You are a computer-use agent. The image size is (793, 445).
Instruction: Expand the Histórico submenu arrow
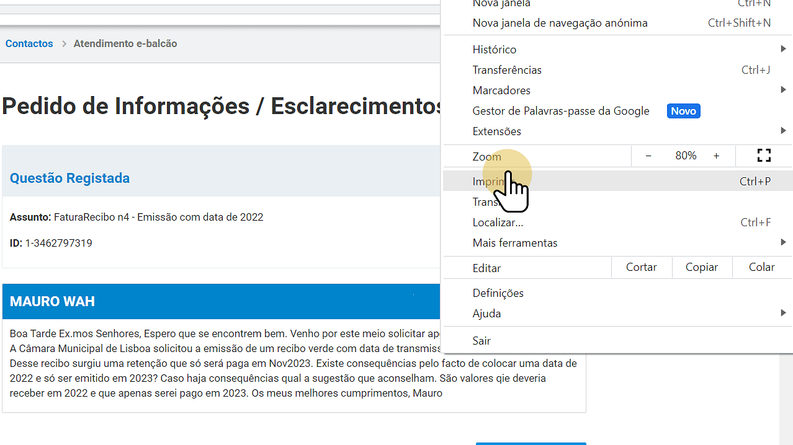click(783, 49)
